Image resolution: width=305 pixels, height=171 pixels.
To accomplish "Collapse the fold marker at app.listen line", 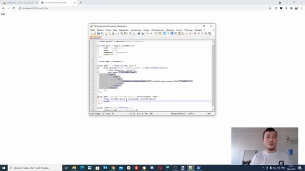I will [x=98, y=108].
